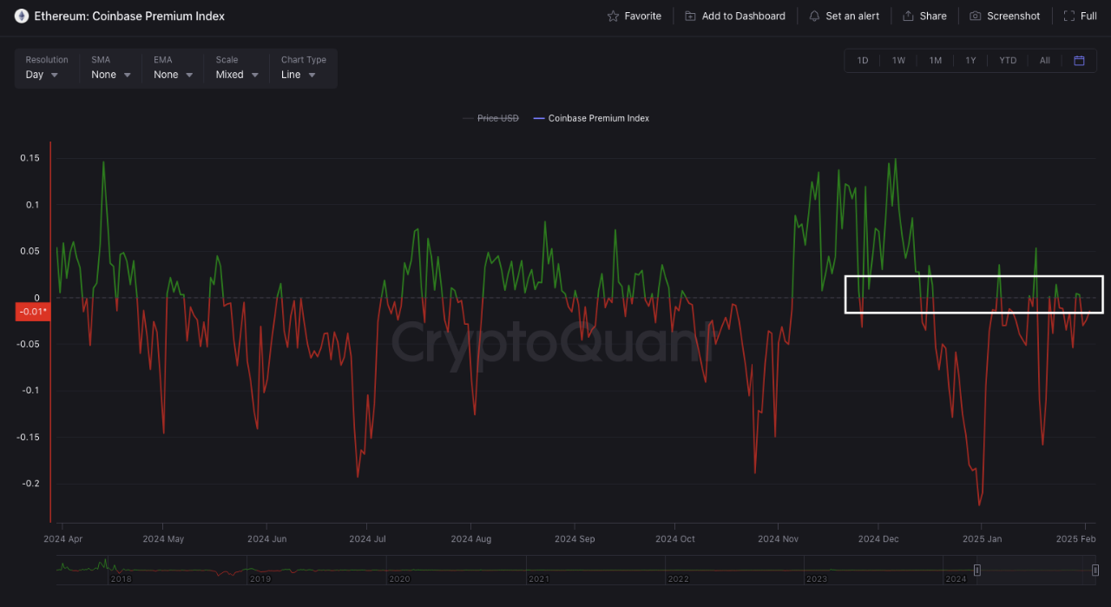The width and height of the screenshot is (1111, 607).
Task: Click the Share upload icon
Action: [908, 16]
